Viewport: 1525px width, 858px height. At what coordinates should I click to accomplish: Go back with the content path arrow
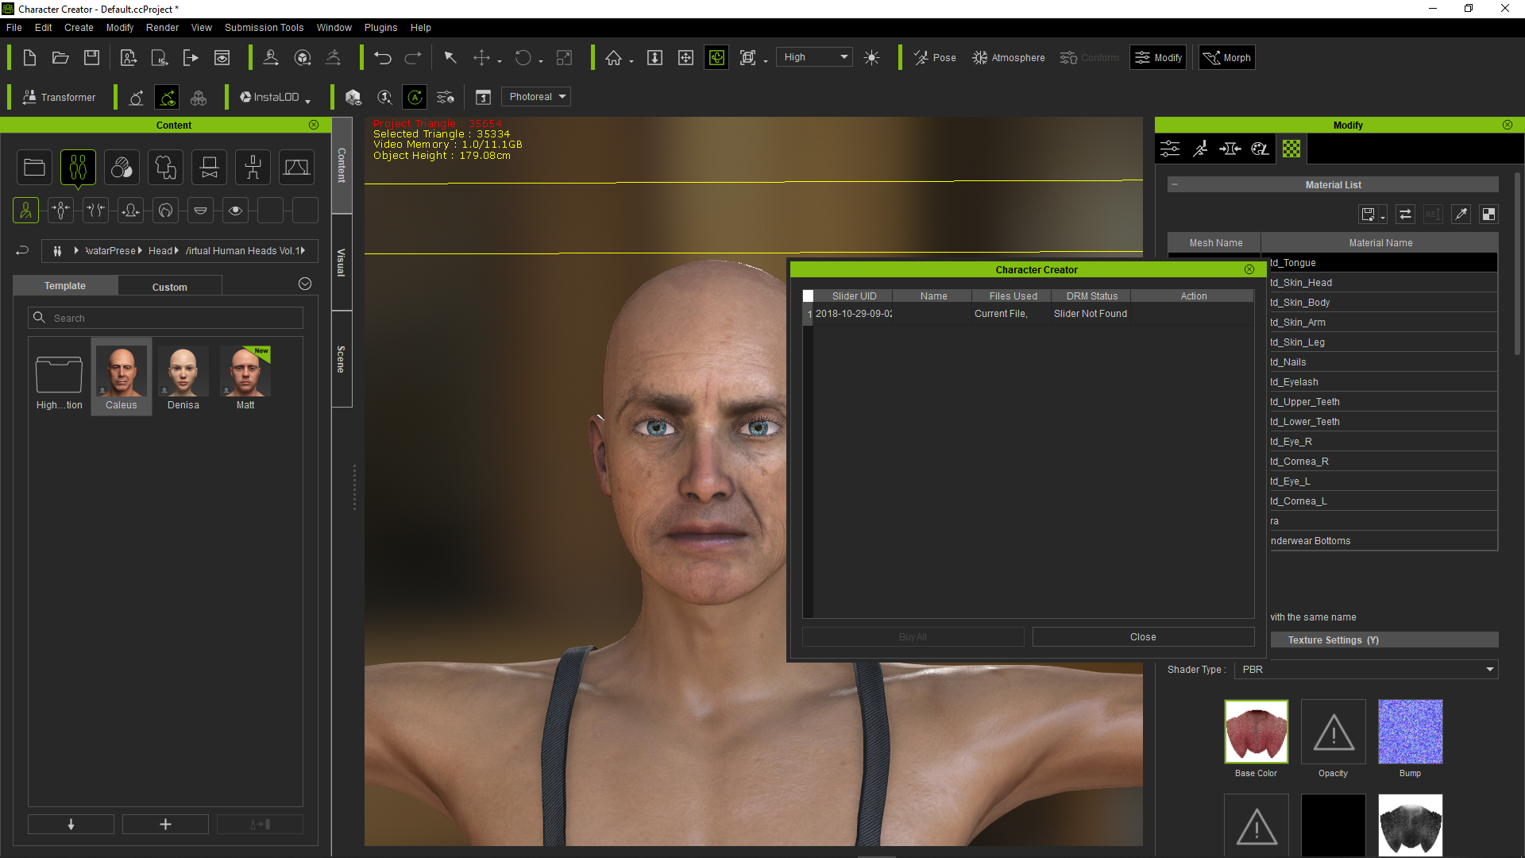point(22,251)
